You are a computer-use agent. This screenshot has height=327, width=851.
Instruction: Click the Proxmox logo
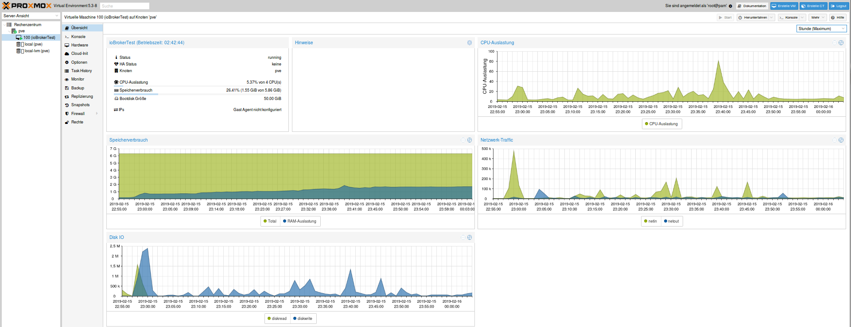27,6
